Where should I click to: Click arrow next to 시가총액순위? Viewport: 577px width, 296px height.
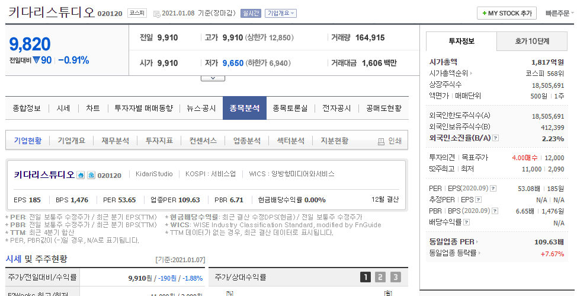(x=472, y=74)
